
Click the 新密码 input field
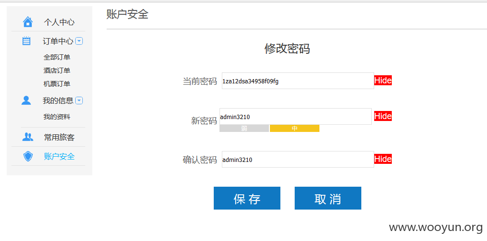(x=295, y=117)
